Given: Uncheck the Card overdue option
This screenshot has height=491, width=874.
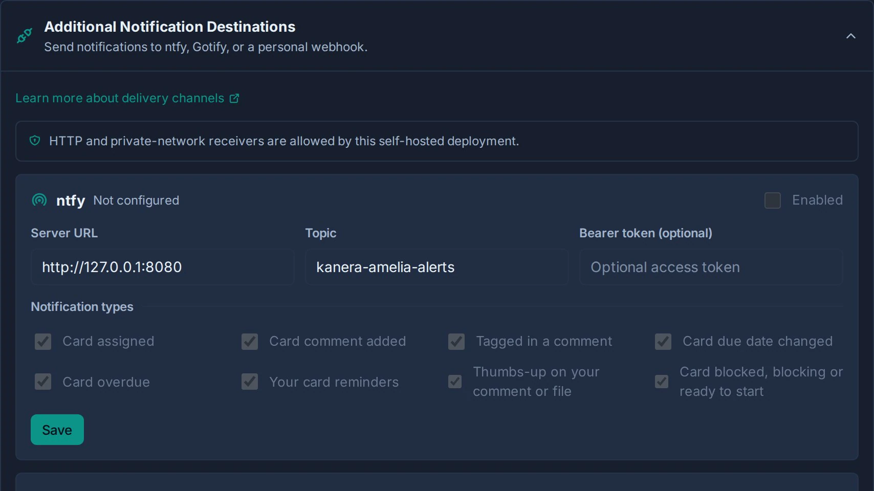Looking at the screenshot, I should tap(43, 382).
